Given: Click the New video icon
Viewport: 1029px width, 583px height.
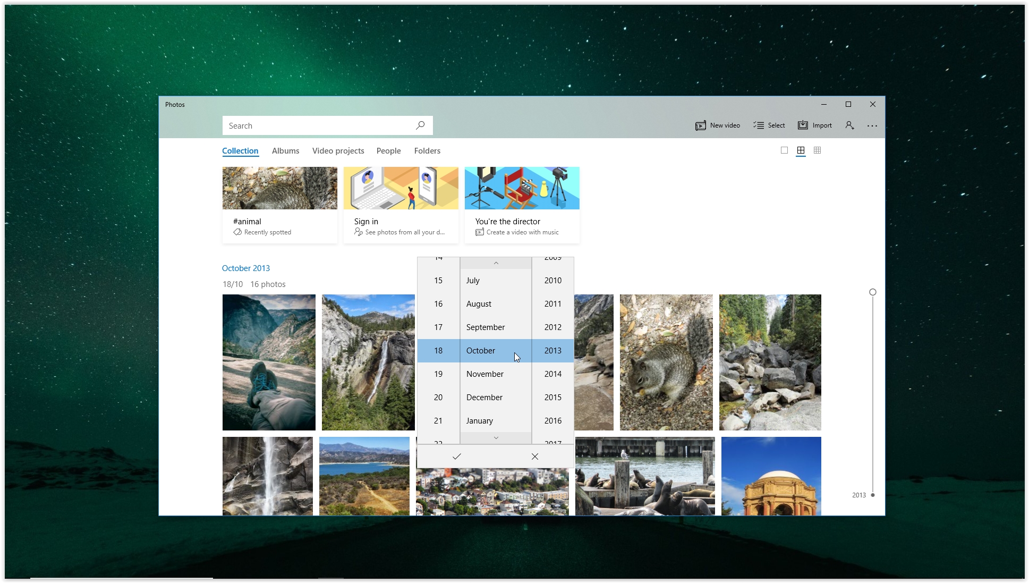Looking at the screenshot, I should point(699,125).
